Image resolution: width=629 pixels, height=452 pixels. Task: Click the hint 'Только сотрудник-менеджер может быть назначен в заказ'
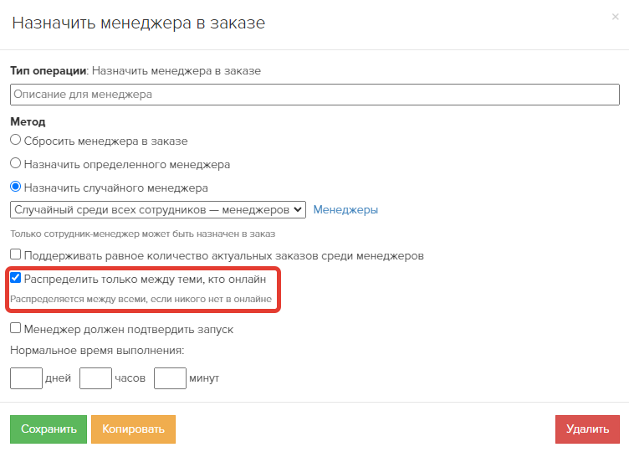[x=143, y=234]
